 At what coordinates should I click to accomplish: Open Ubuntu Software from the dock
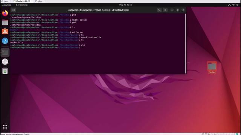(5, 31)
